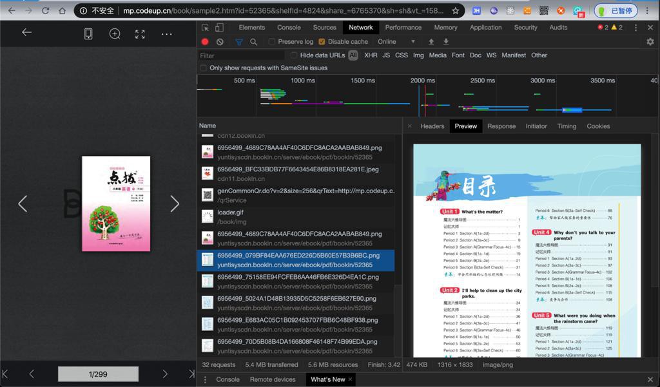The width and height of the screenshot is (660, 387).
Task: Open Network settings gear
Action: (x=650, y=42)
